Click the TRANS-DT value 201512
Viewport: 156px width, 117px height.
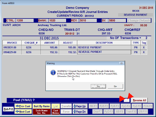(70, 33)
